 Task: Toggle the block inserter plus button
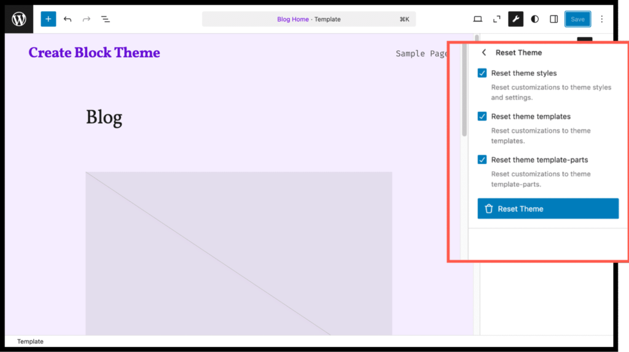(x=48, y=19)
